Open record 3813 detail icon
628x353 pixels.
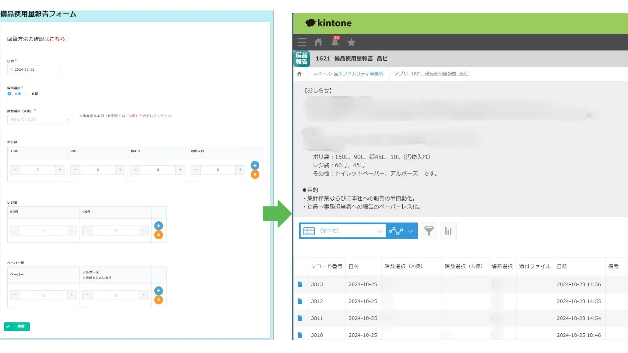tap(300, 284)
